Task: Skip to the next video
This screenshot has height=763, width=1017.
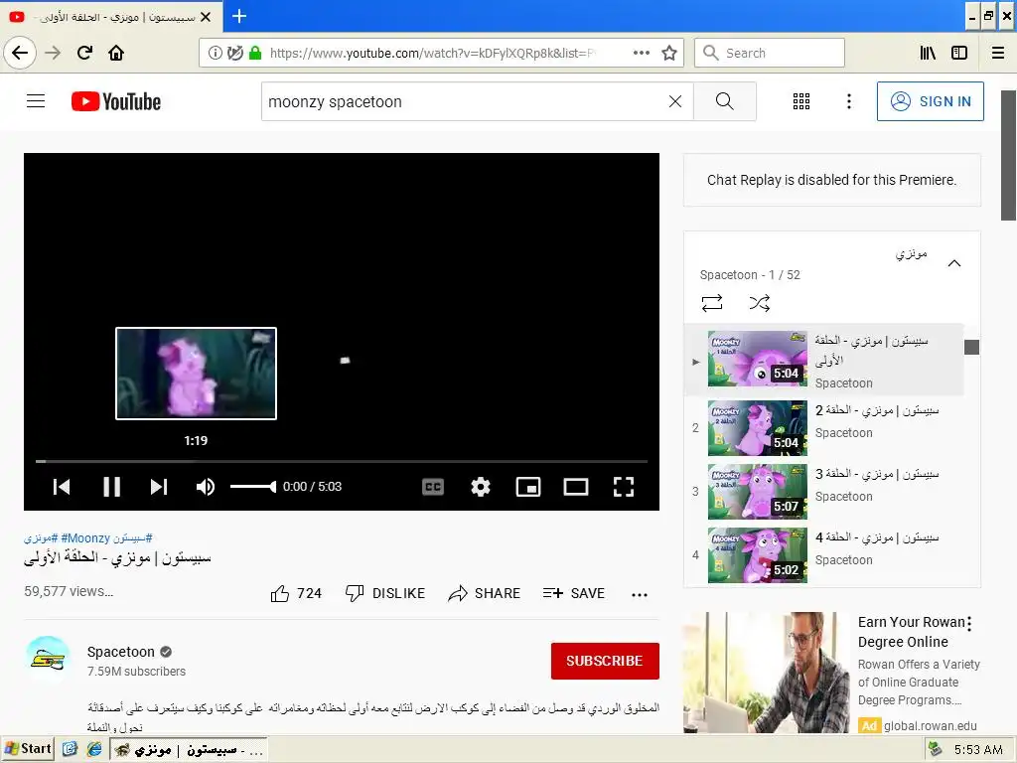Action: [159, 487]
